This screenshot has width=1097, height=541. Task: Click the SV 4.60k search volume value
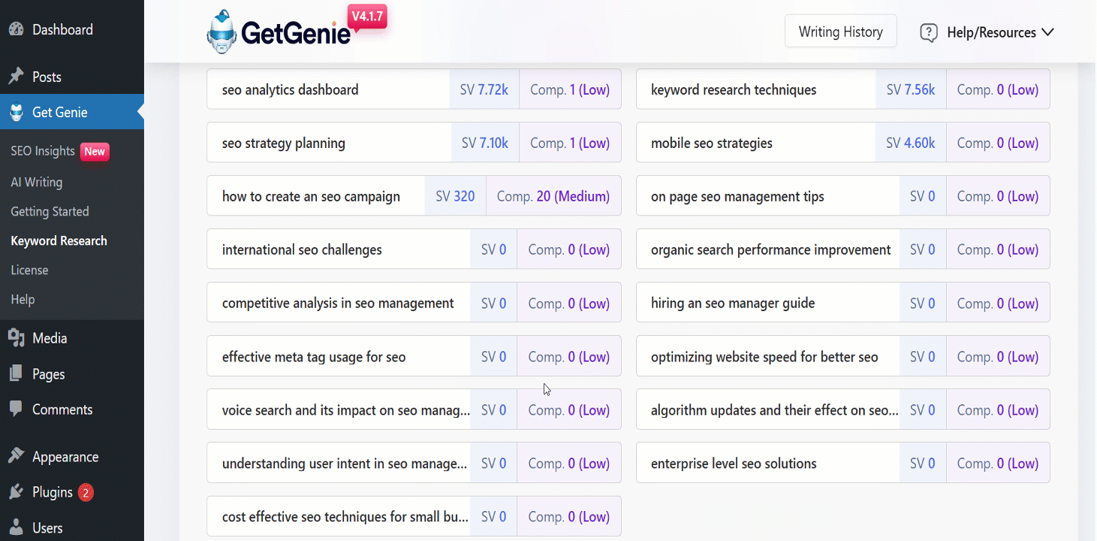tap(911, 143)
